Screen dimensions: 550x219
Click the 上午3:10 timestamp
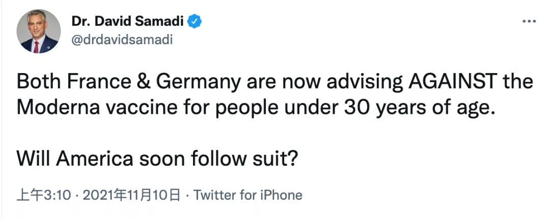click(43, 195)
